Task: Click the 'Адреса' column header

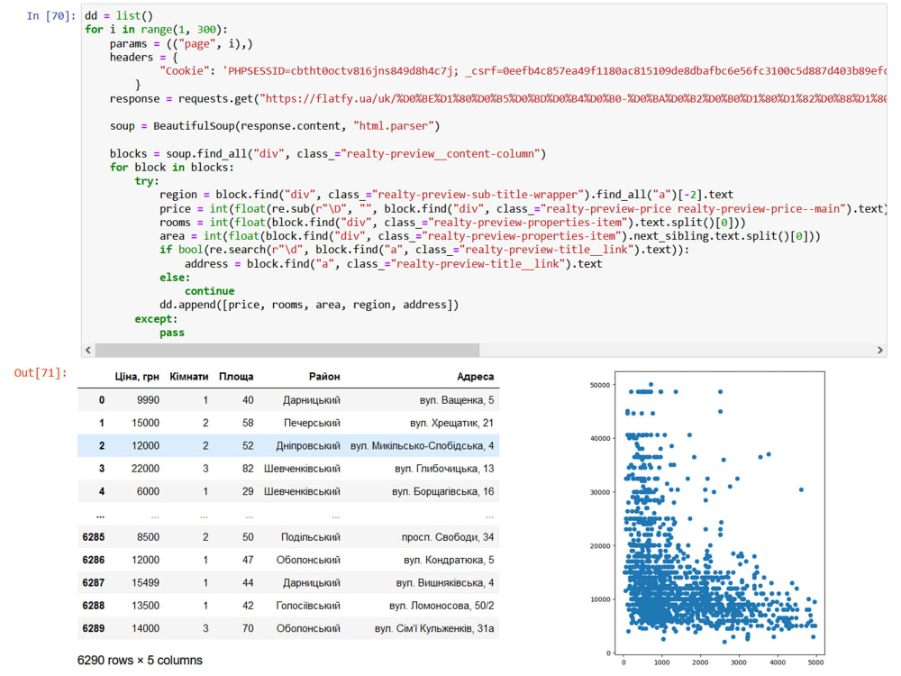Action: click(475, 377)
